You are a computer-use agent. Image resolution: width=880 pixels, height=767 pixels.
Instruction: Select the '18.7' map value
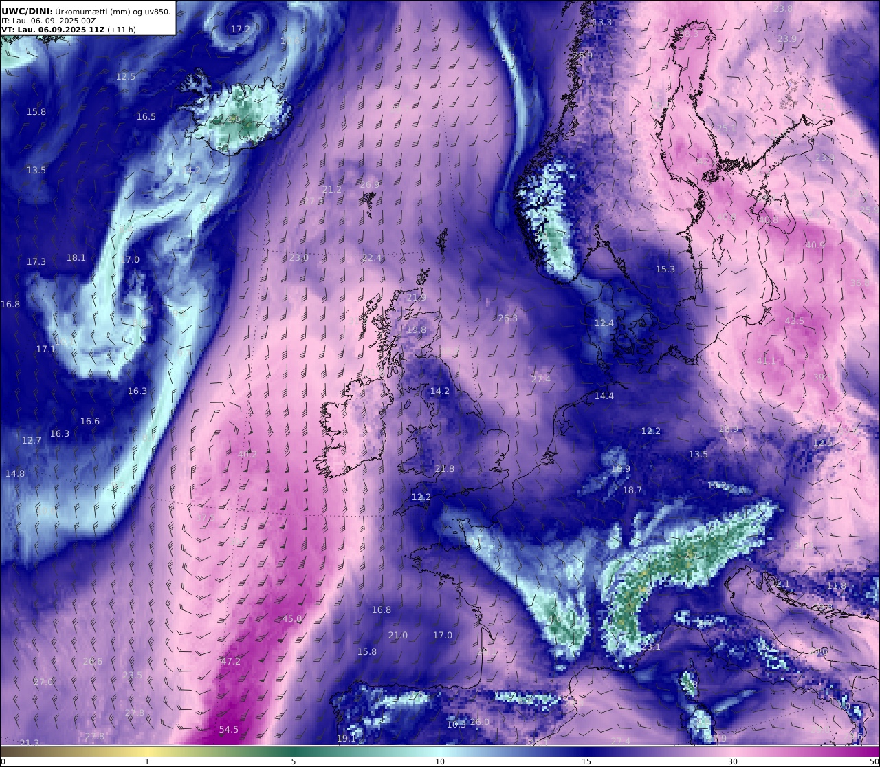point(632,490)
